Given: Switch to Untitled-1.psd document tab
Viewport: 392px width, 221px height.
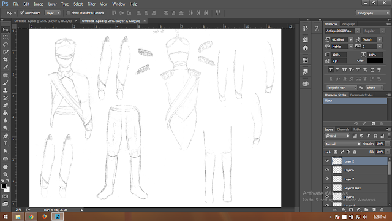Looking at the screenshot, I should point(43,21).
